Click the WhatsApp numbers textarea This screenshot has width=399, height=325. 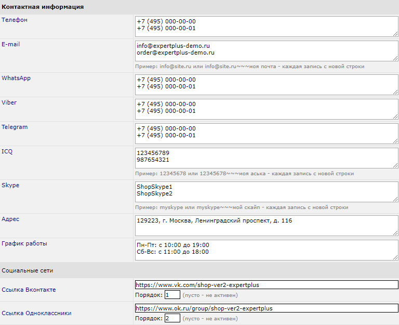pyautogui.click(x=267, y=85)
